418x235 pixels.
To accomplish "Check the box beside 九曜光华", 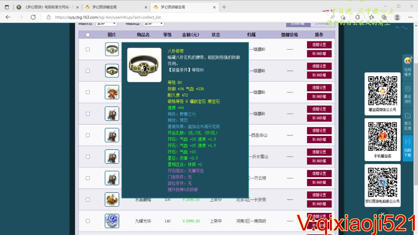I will click(88, 221).
